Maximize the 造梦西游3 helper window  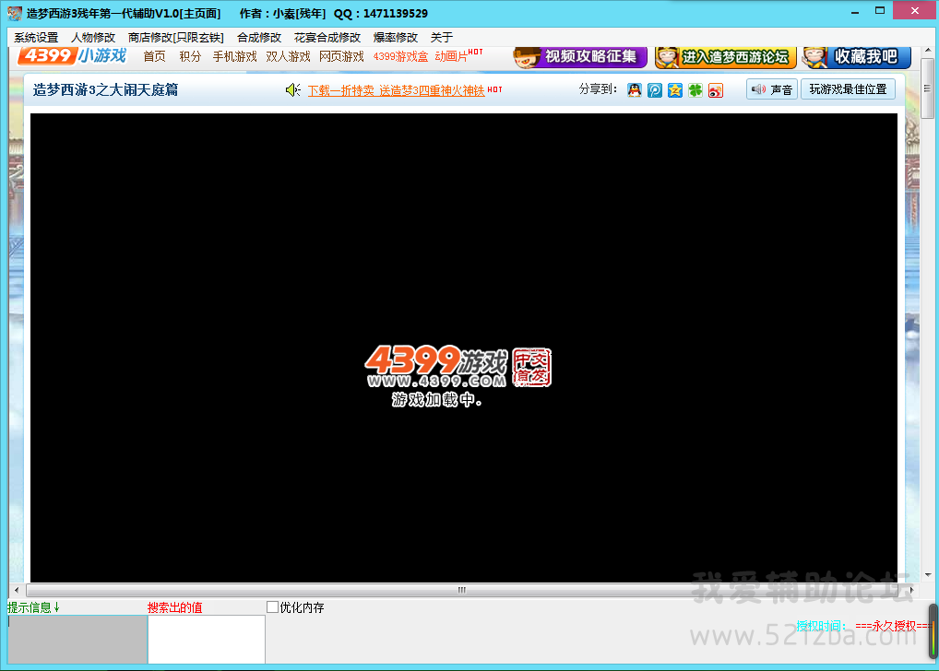point(880,11)
